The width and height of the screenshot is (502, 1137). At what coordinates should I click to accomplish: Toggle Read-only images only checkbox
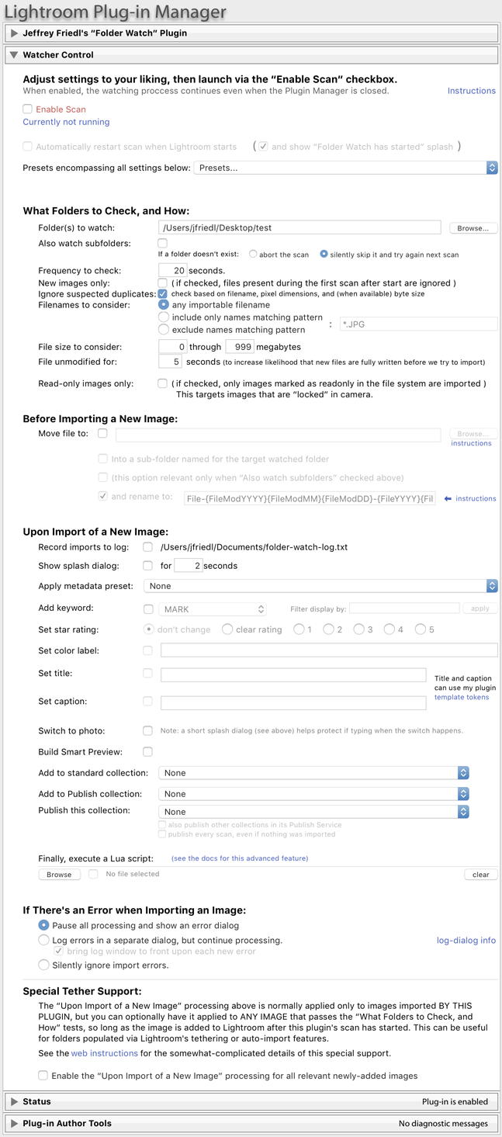(163, 383)
